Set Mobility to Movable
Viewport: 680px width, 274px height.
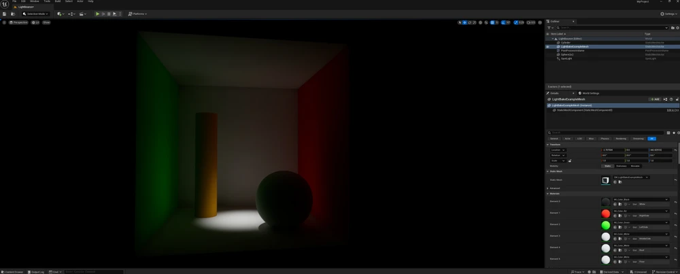click(x=635, y=166)
